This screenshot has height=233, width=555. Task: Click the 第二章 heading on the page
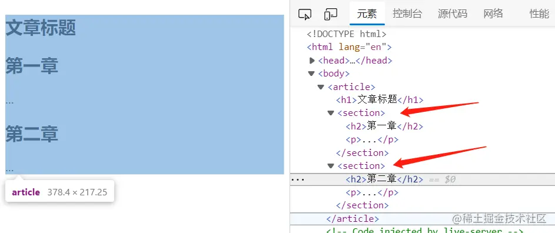click(32, 134)
